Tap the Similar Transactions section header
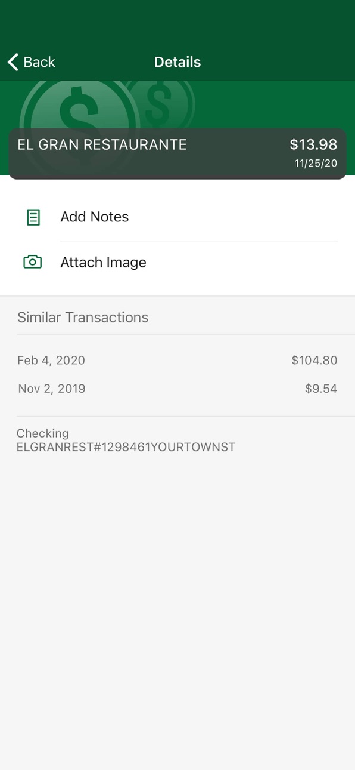355x770 pixels. [83, 317]
